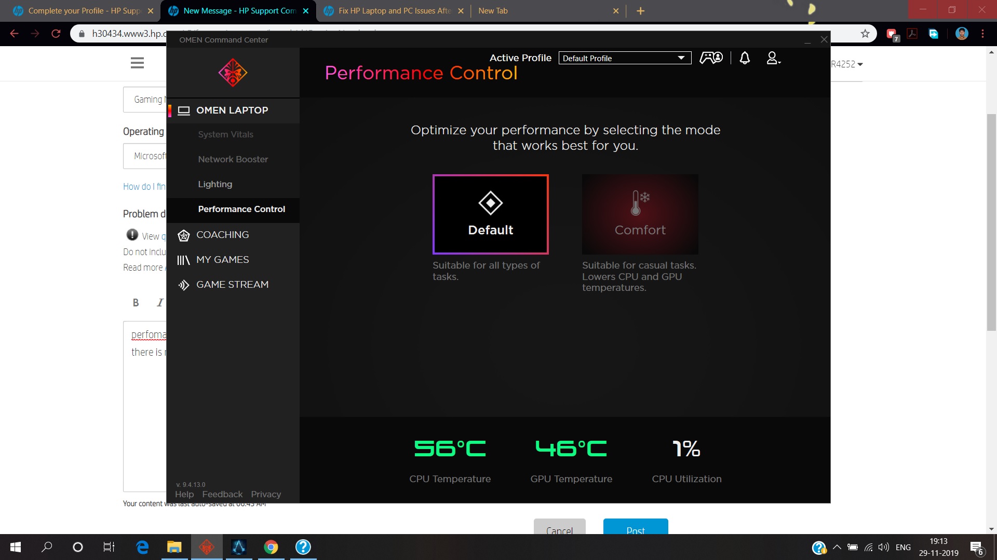997x560 pixels.
Task: Reload the page in Chrome
Action: (x=56, y=34)
